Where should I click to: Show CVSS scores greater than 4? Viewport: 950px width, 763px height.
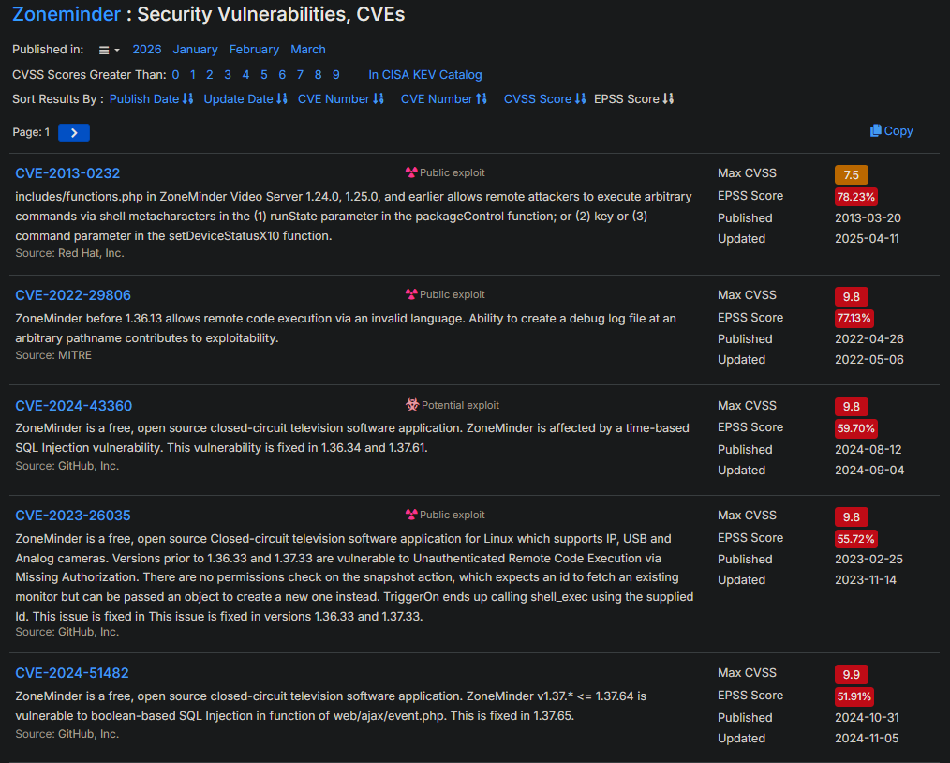pos(246,75)
